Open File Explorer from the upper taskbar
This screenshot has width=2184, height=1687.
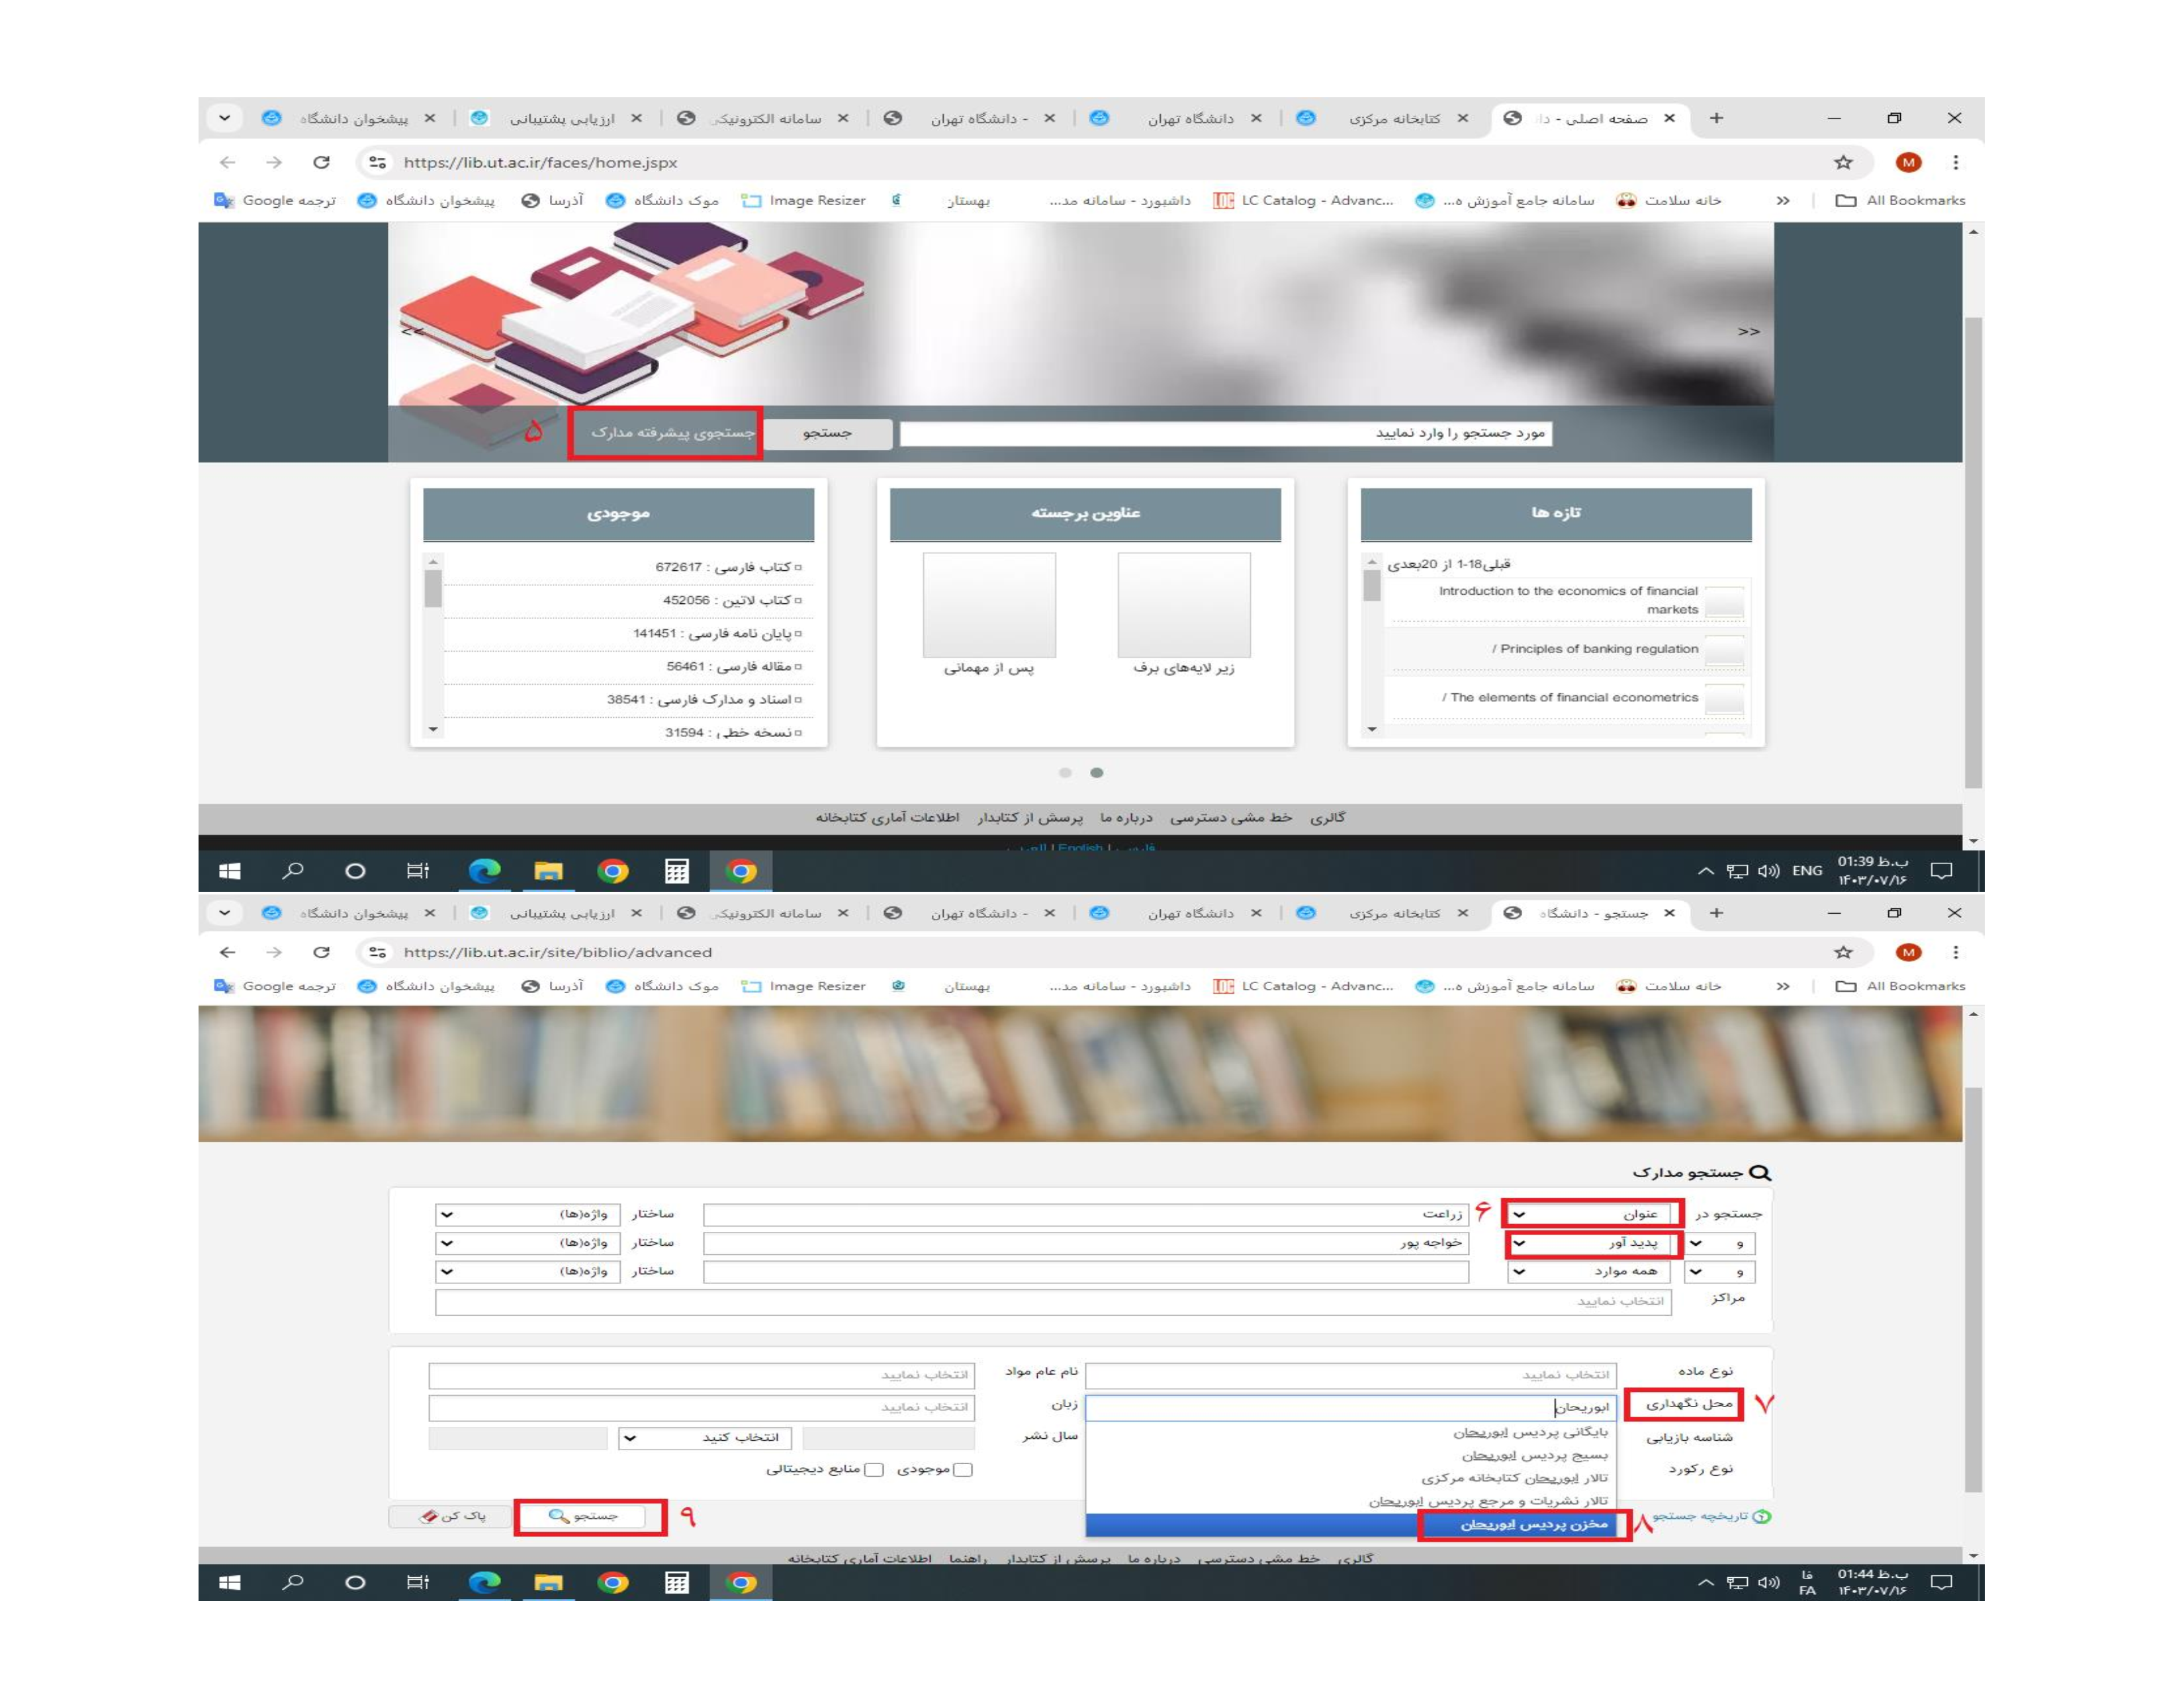click(x=548, y=871)
